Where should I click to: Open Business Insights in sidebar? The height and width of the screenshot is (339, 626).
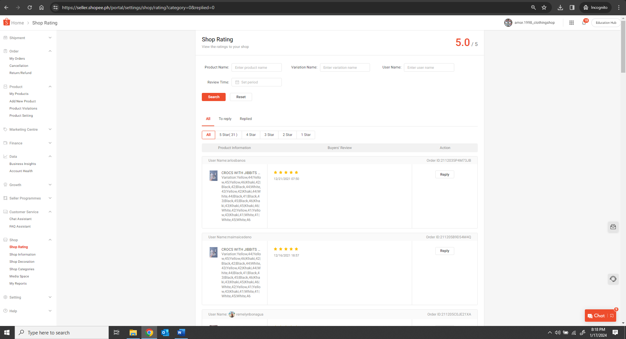(23, 164)
